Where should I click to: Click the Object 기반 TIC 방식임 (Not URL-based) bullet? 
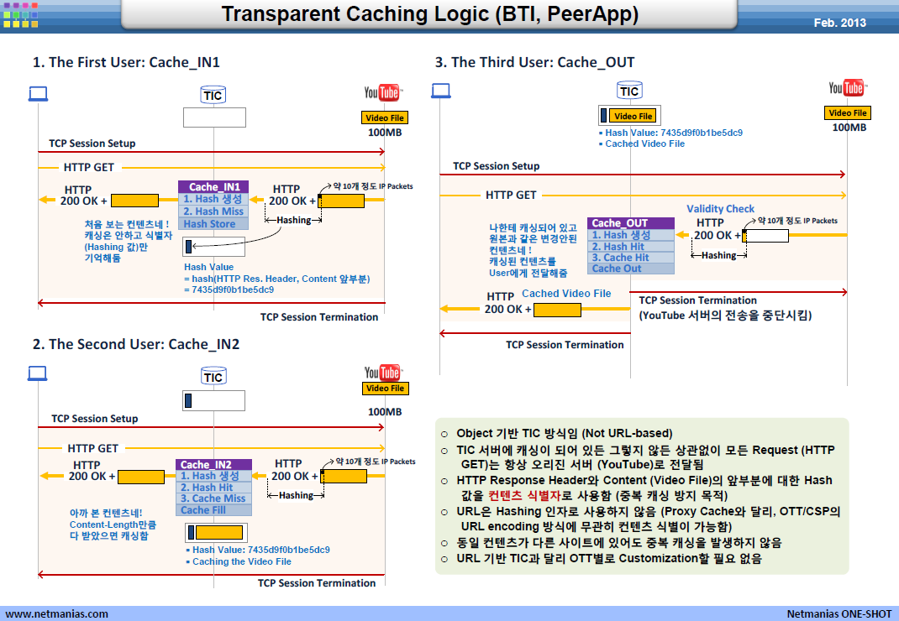point(564,433)
